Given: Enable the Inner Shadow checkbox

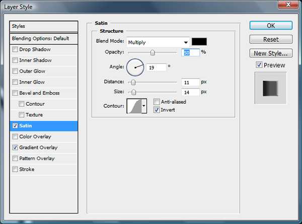Looking at the screenshot, I should (15, 60).
